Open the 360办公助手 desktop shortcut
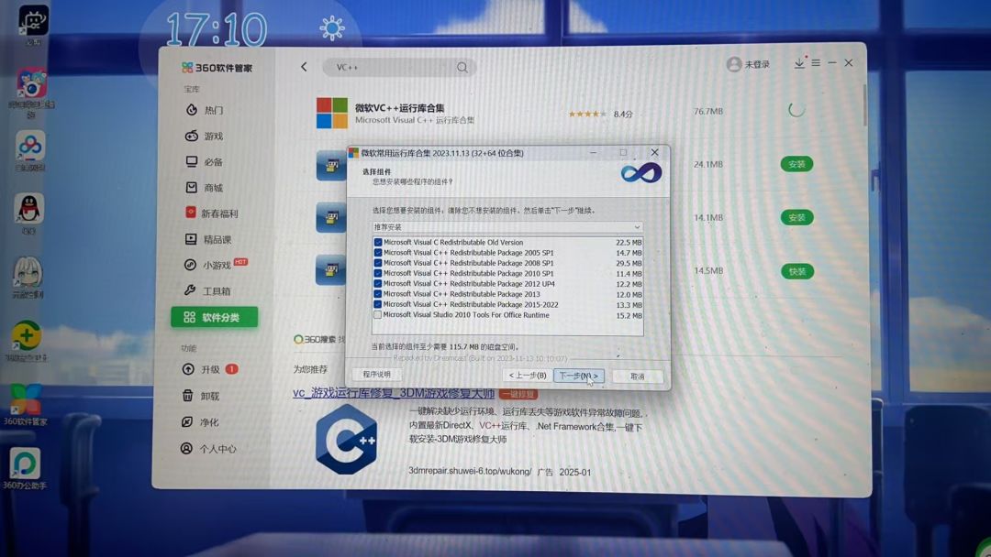 [x=25, y=464]
